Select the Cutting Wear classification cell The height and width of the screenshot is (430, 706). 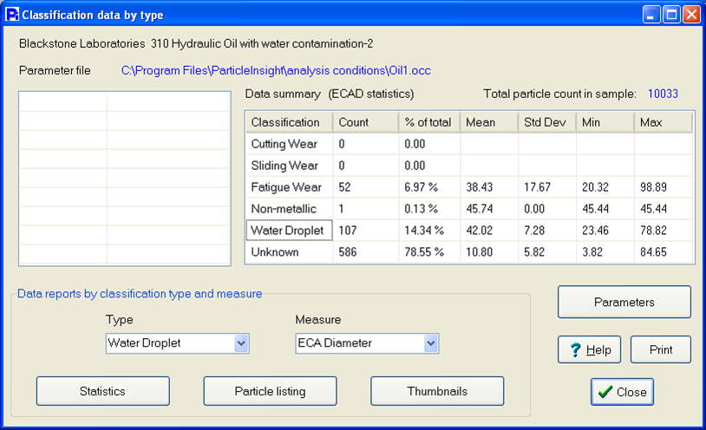(x=289, y=144)
